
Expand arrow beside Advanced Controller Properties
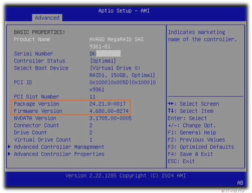[9, 154]
